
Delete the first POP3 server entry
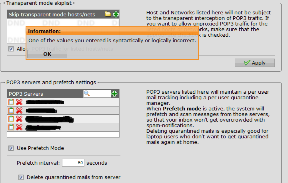tap(19, 102)
